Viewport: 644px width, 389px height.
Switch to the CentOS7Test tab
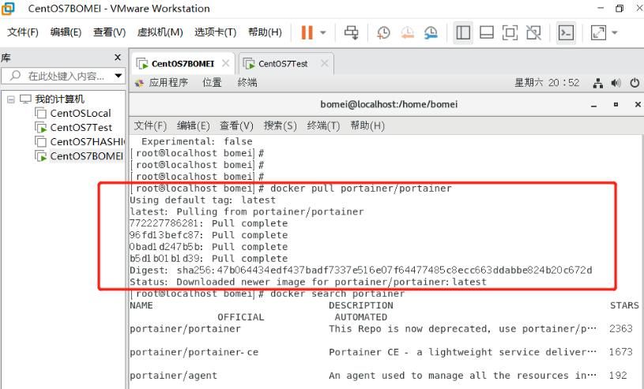click(283, 64)
